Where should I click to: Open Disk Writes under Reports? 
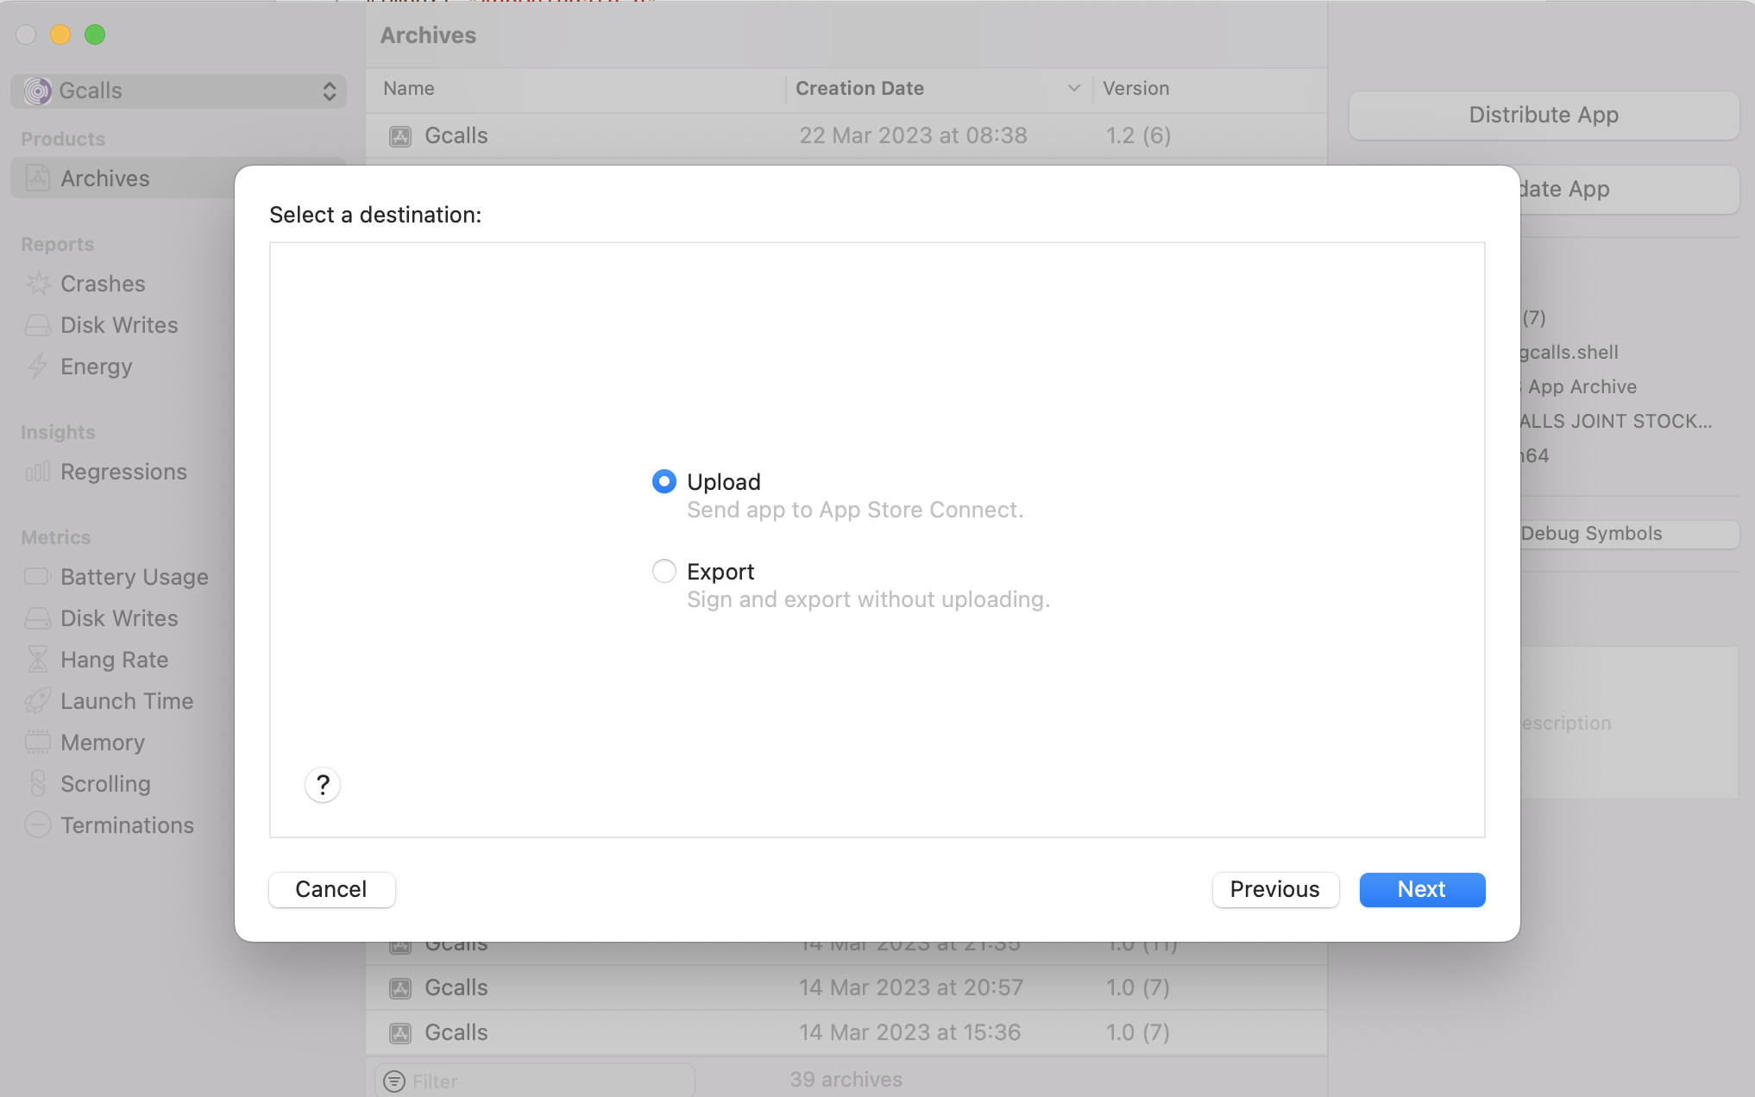[119, 325]
